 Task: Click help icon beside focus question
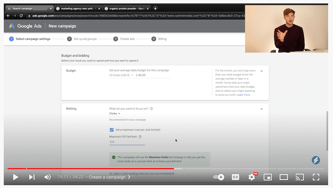(151, 109)
